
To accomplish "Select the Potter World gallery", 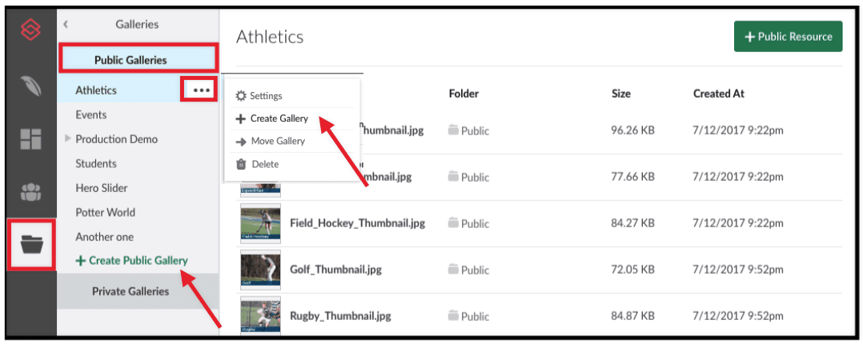I will coord(105,213).
